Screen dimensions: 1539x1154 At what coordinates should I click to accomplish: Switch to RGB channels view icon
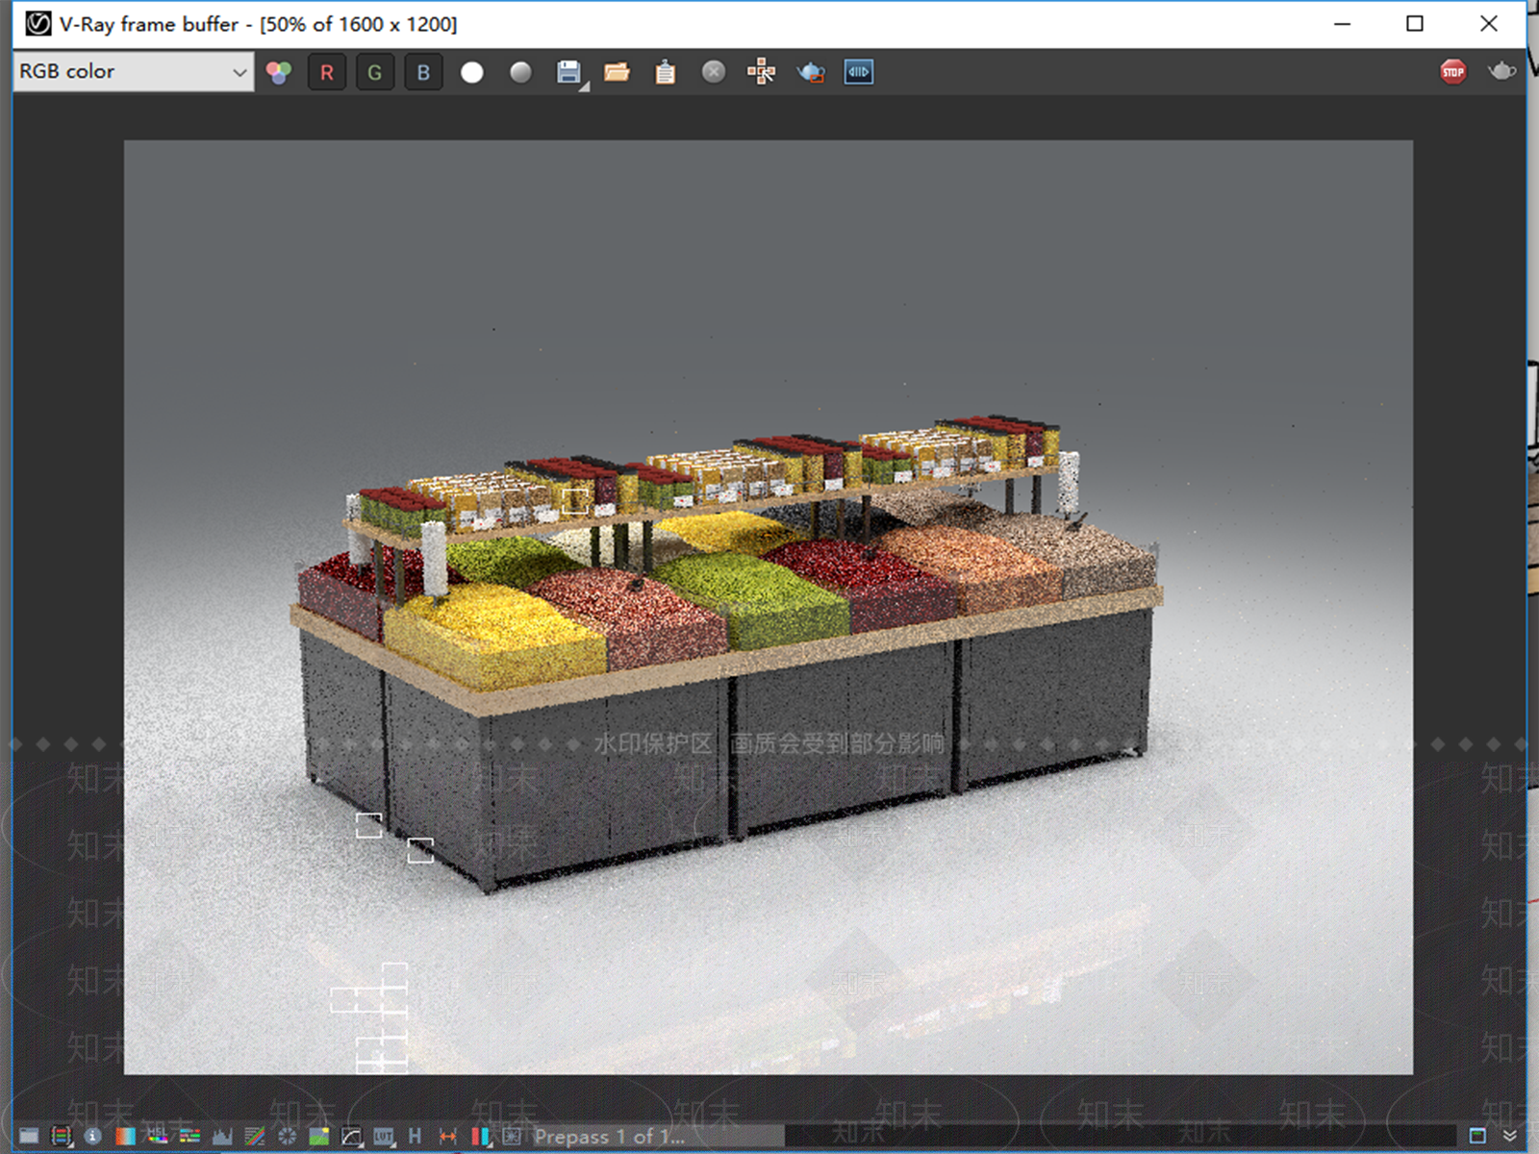pyautogui.click(x=279, y=72)
